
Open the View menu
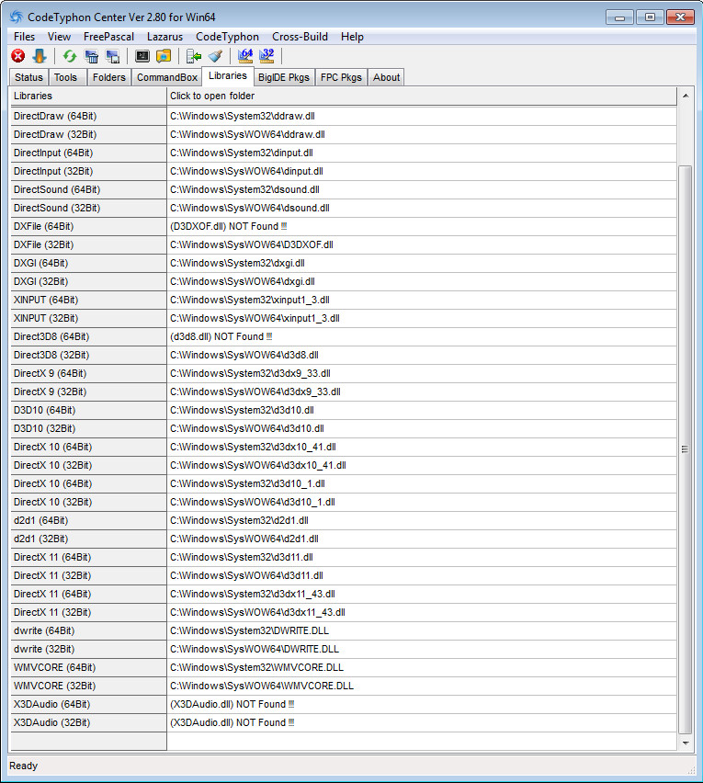[59, 37]
